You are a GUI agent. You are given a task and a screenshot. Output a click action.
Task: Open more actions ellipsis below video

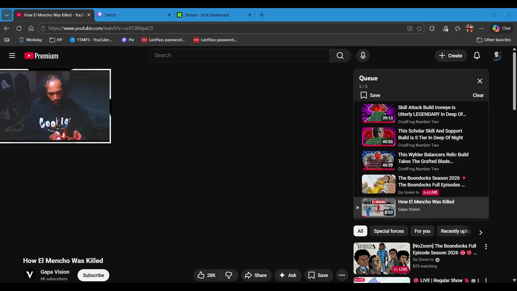tap(342, 275)
